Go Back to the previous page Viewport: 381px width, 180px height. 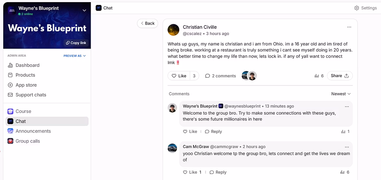point(147,23)
